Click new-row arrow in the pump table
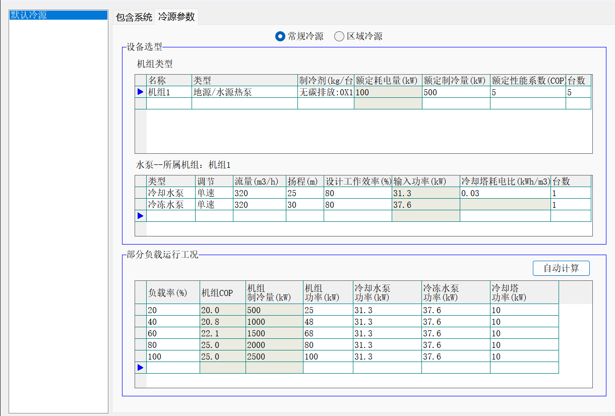Screen dimensions: 615x416 point(140,216)
